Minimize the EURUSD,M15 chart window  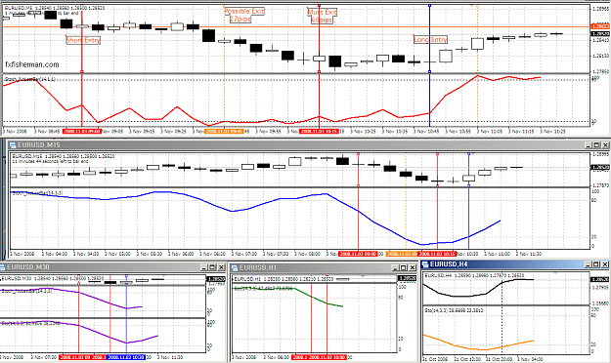coord(589,145)
